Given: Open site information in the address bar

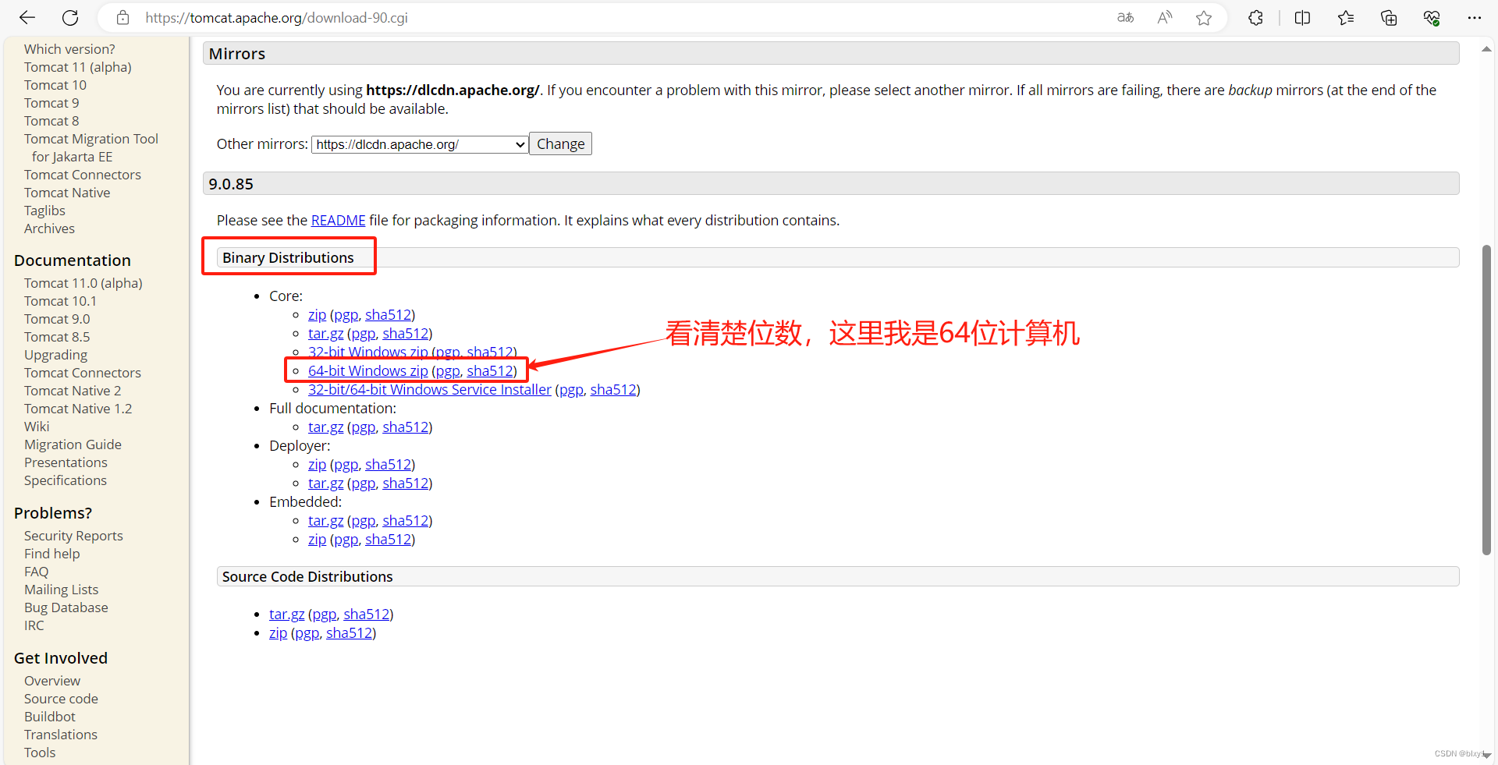Looking at the screenshot, I should click(x=122, y=17).
